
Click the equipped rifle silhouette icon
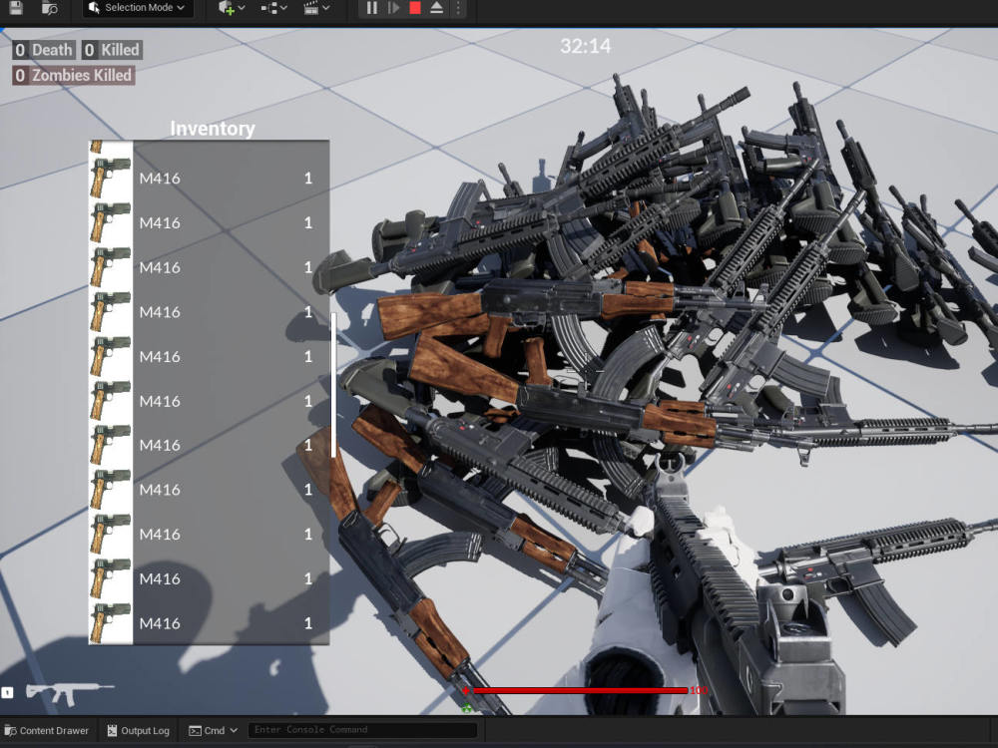[69, 693]
